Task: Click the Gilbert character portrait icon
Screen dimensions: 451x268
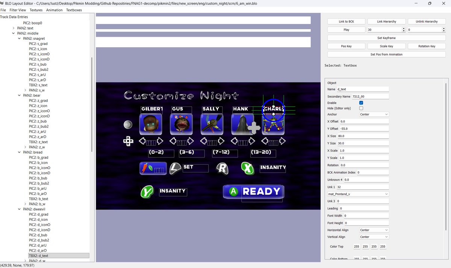Action: coord(151,124)
